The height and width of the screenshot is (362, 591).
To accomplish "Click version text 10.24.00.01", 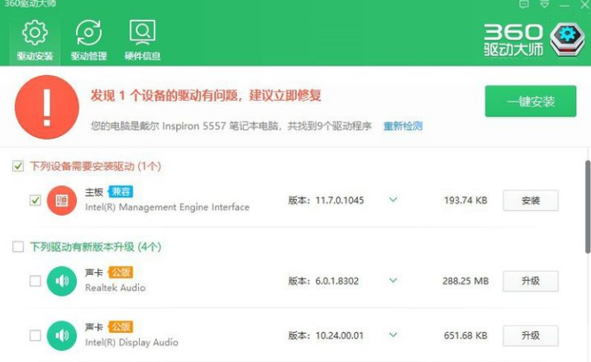I will tap(339, 335).
